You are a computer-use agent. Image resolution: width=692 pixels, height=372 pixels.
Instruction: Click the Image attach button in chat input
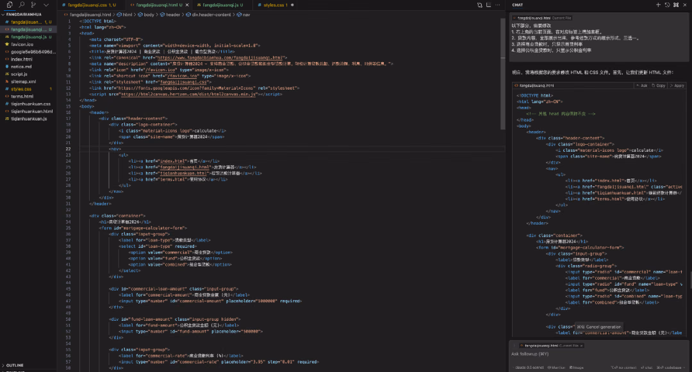[577, 368]
